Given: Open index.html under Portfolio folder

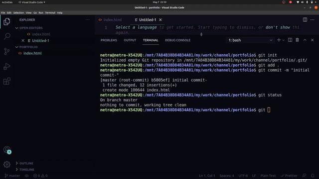Looking at the screenshot, I should click(x=32, y=53).
